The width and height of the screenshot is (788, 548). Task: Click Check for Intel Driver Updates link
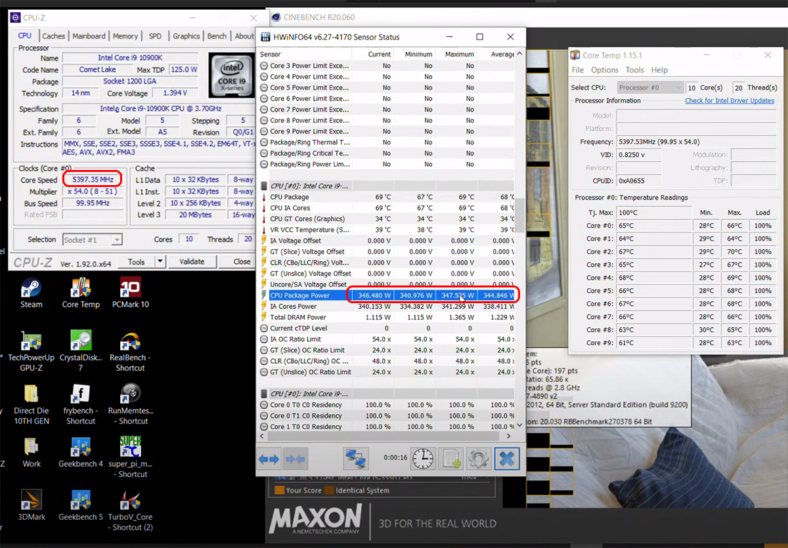730,100
